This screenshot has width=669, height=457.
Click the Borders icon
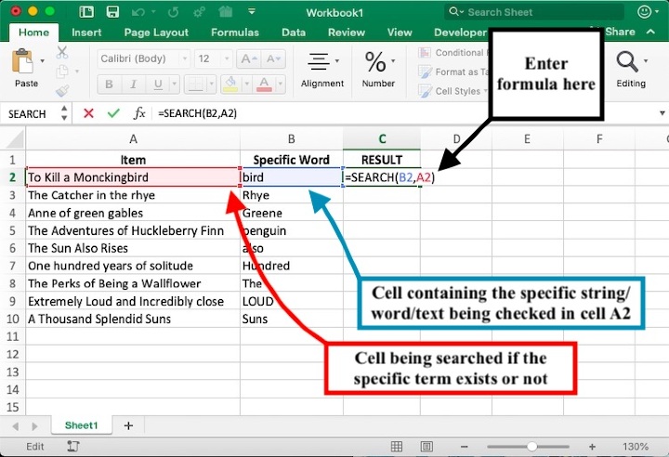196,84
